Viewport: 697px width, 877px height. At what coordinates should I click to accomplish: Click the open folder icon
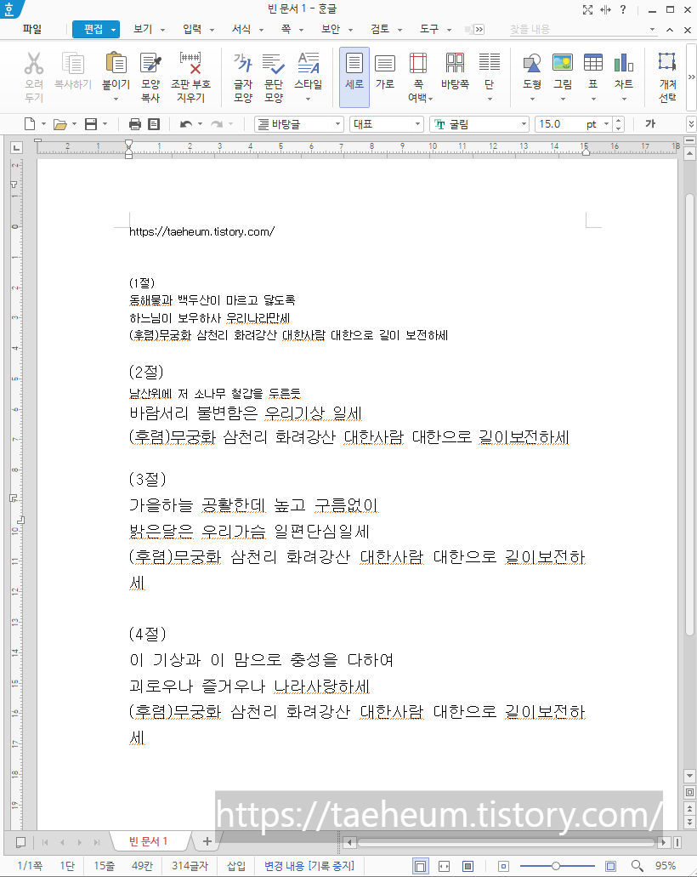coord(59,124)
